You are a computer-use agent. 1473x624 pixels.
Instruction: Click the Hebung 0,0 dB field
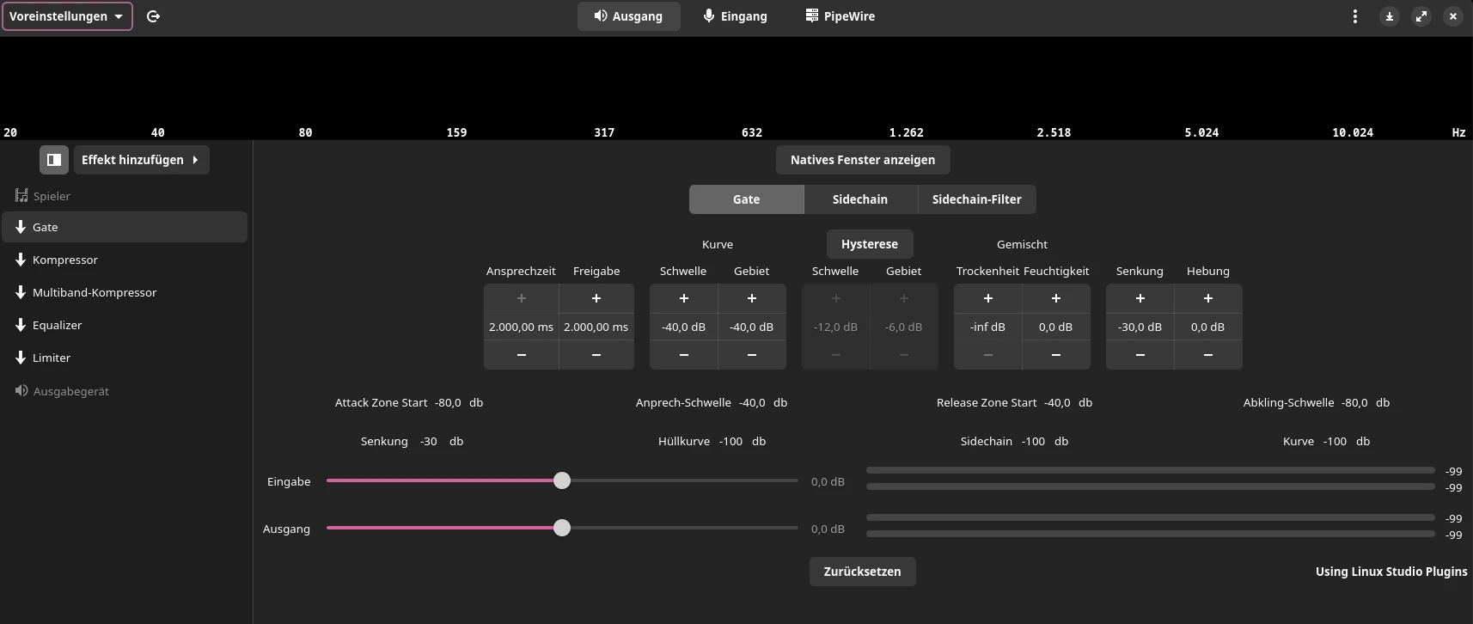tap(1208, 327)
